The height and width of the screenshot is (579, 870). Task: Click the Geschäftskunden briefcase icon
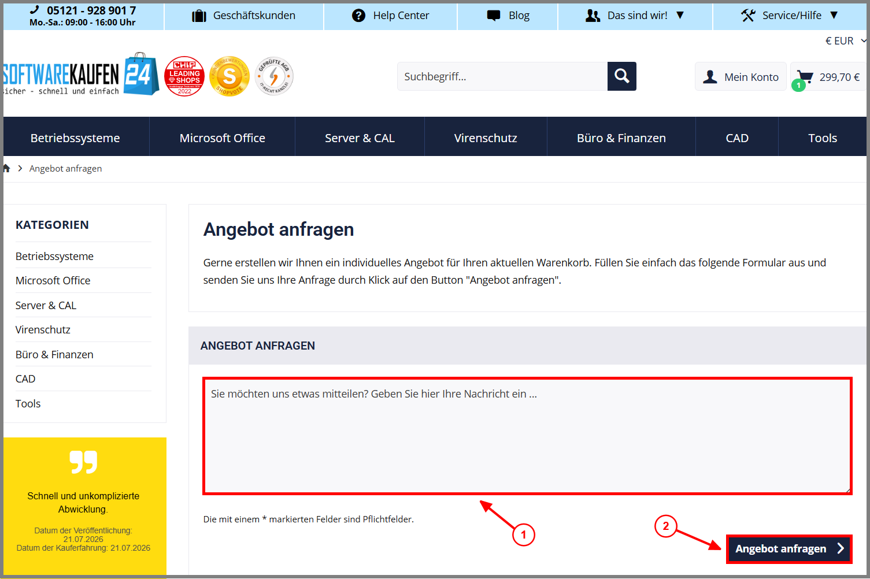tap(199, 16)
